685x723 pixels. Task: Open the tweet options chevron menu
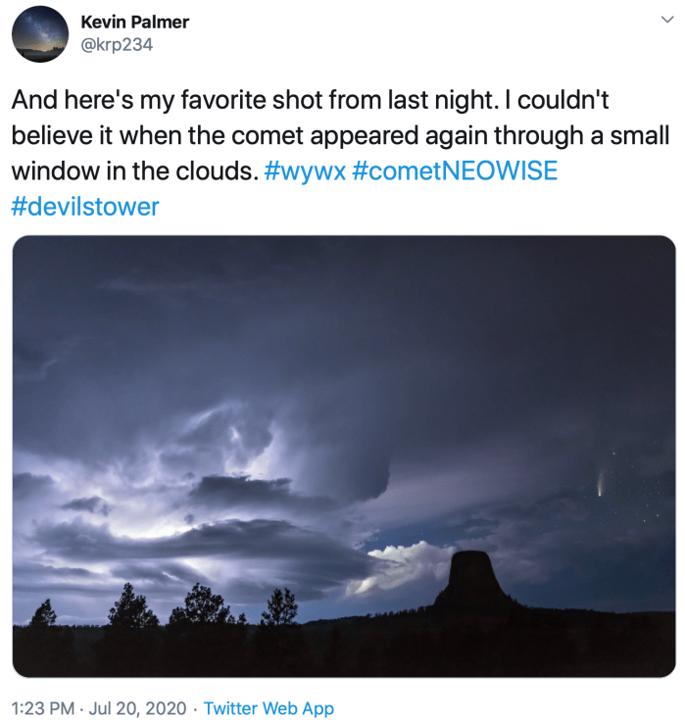tap(666, 21)
